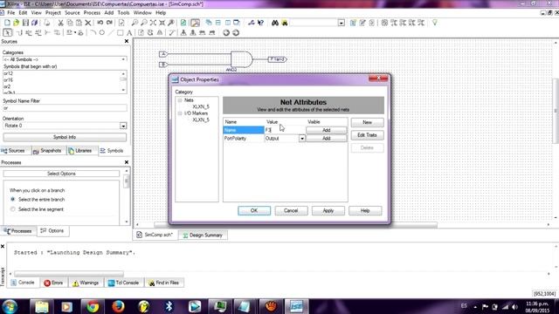The image size is (559, 314).
Task: Click the Symbol Info button
Action: [65, 138]
